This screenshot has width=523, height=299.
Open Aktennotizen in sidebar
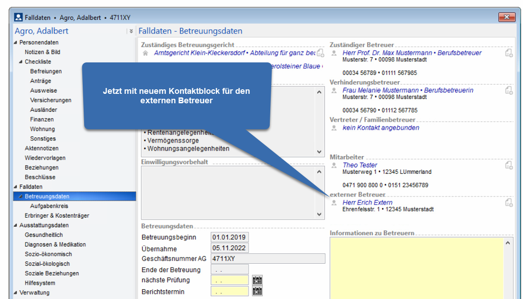(x=41, y=148)
